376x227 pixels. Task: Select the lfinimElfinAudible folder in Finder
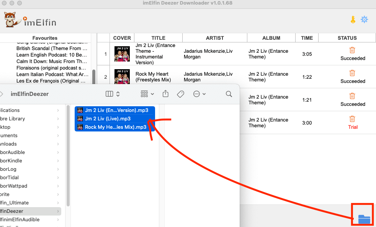(20, 220)
